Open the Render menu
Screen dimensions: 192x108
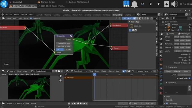17,14
